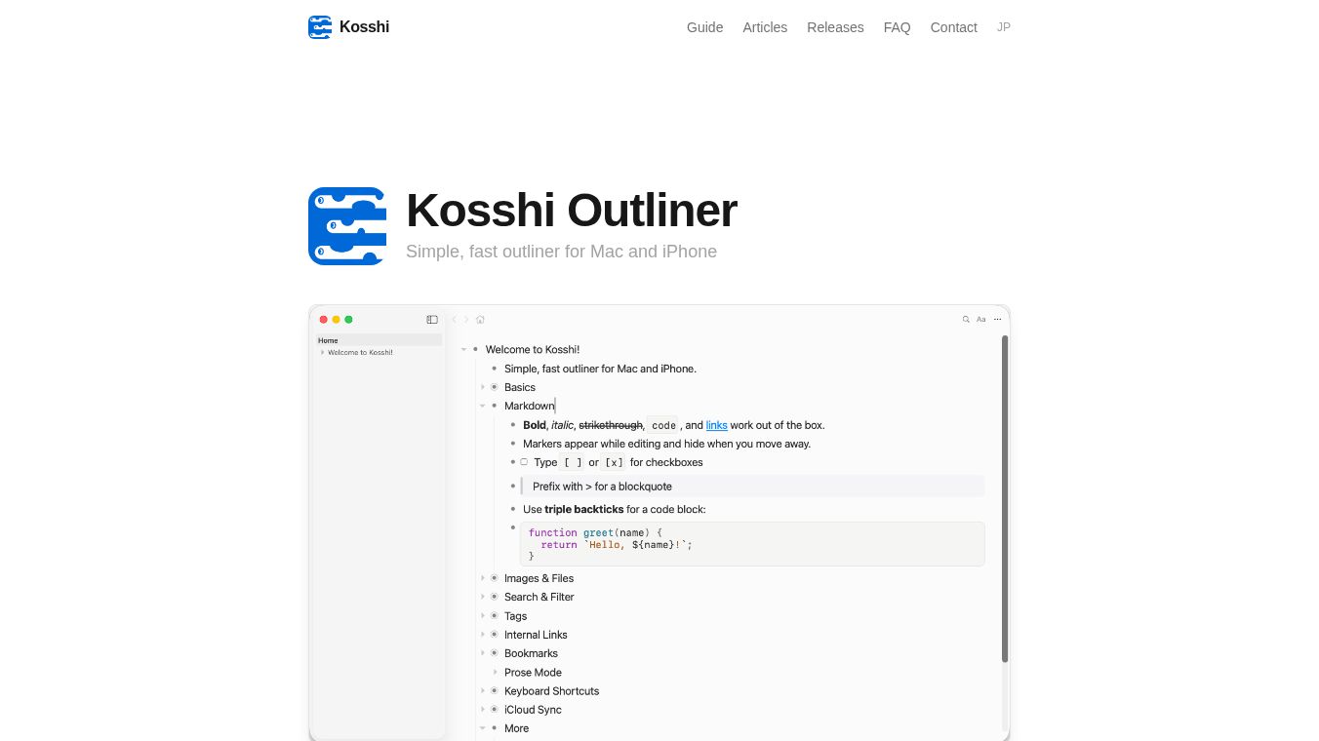Click the bullet next to Keyboard Shortcuts
1319x741 pixels.
pyautogui.click(x=494, y=691)
